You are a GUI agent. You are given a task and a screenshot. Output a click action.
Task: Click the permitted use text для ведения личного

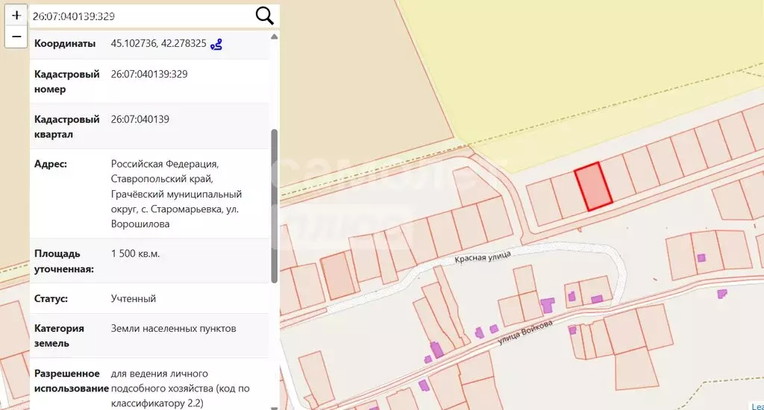coord(160,373)
